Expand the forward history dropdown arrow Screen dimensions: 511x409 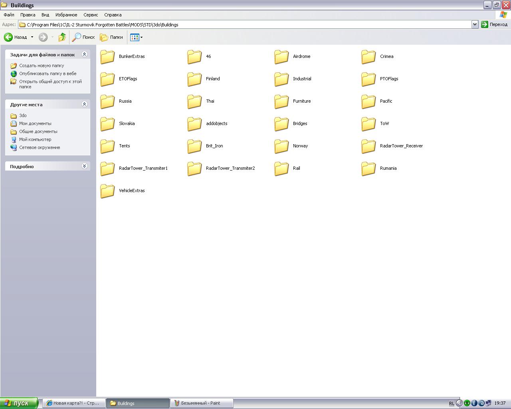52,37
